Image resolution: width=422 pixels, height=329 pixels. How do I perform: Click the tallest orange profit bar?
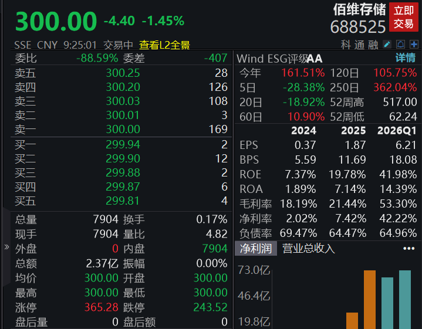click(370, 300)
